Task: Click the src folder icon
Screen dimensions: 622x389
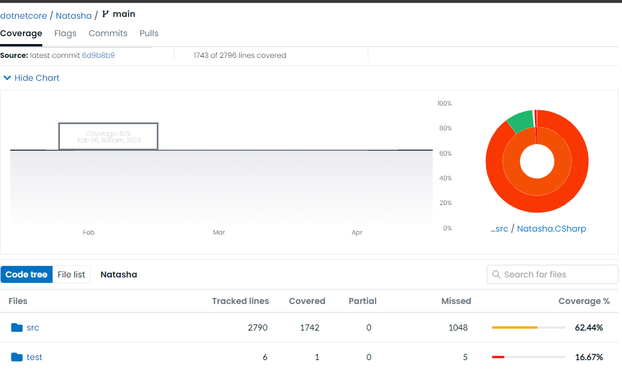Action: coord(17,327)
